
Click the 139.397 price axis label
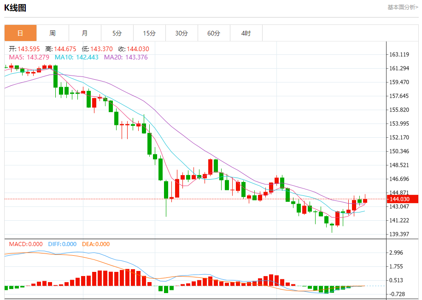point(399,234)
